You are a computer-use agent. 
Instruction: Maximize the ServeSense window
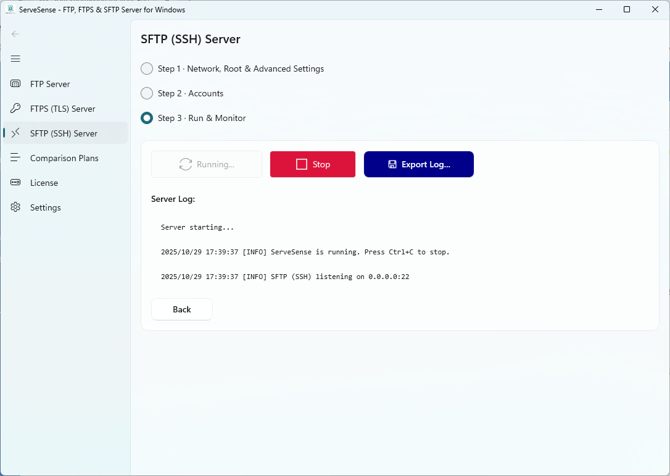pos(627,9)
